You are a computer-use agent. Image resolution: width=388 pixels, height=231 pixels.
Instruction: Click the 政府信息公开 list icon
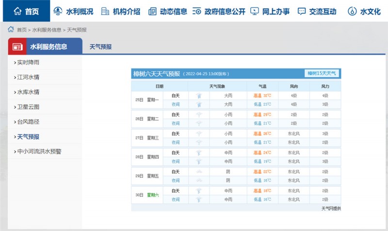[x=196, y=11]
